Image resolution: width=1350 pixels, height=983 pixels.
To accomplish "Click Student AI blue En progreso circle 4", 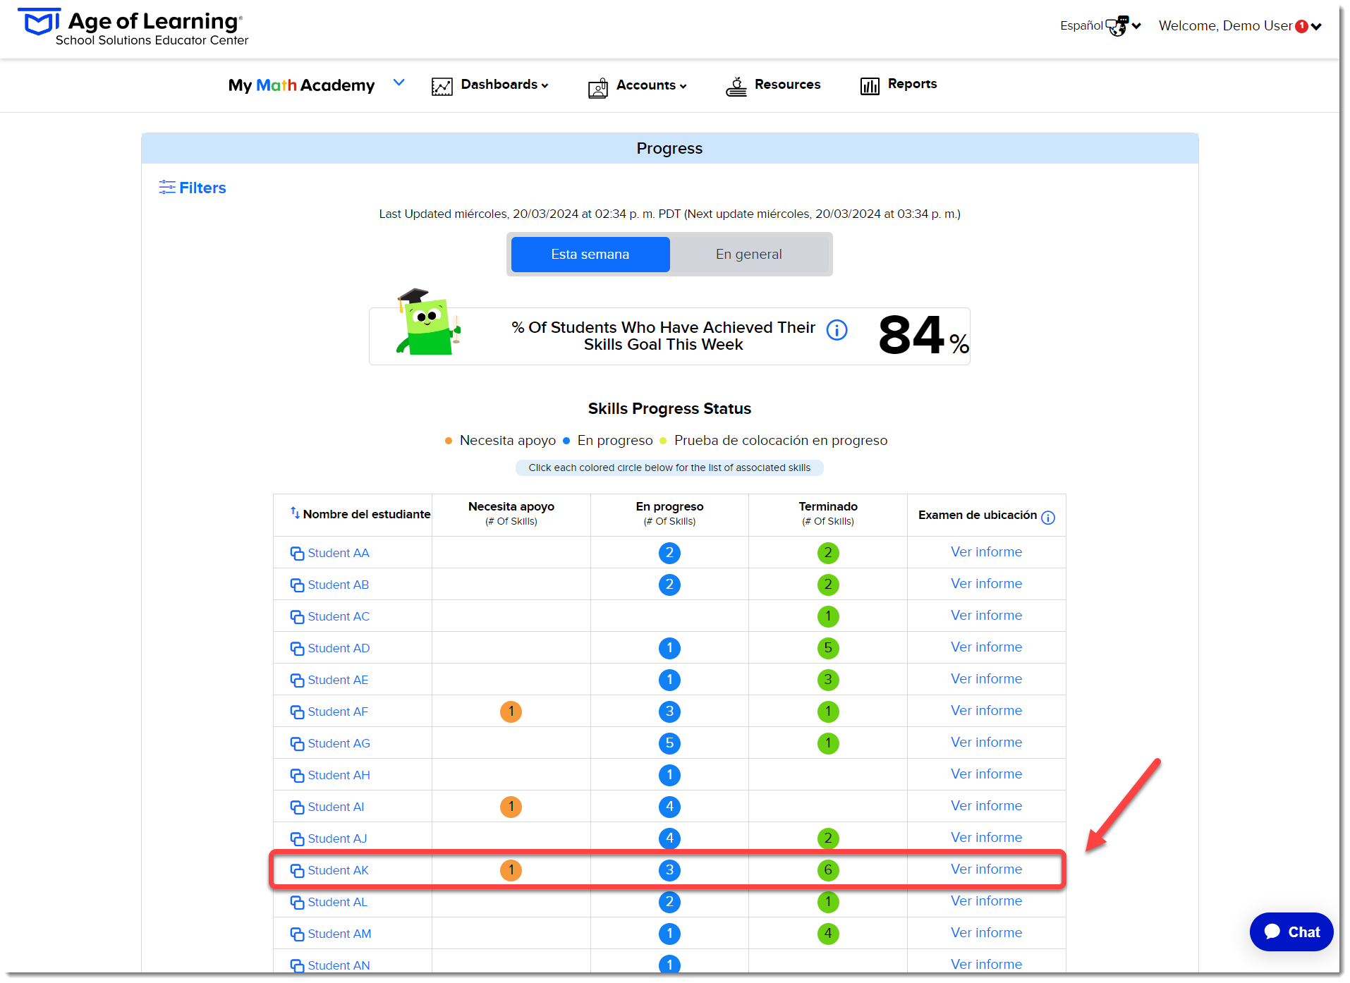I will coord(669,807).
